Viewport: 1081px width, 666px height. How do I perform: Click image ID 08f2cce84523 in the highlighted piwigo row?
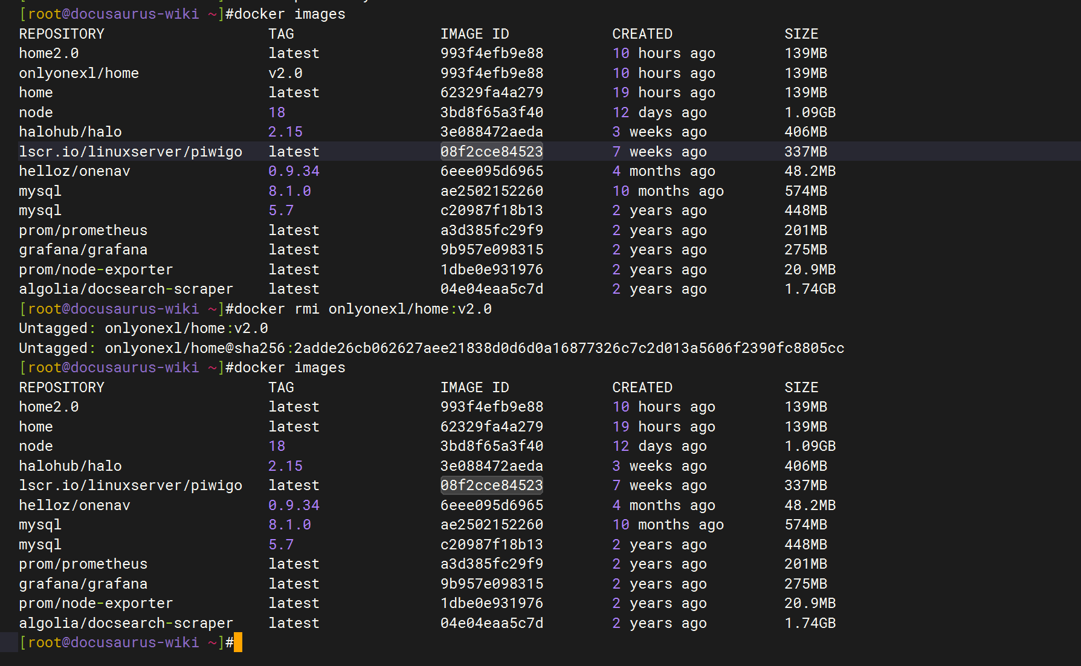pos(492,152)
